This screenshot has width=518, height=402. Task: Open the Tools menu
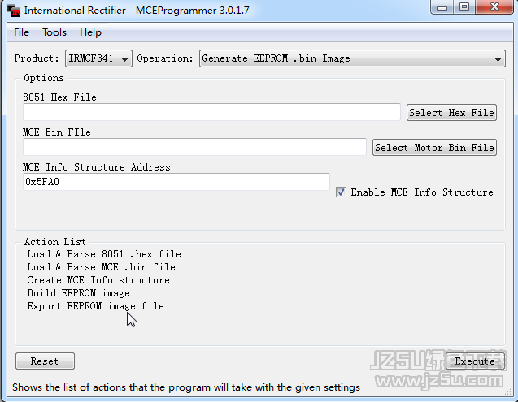click(x=54, y=32)
